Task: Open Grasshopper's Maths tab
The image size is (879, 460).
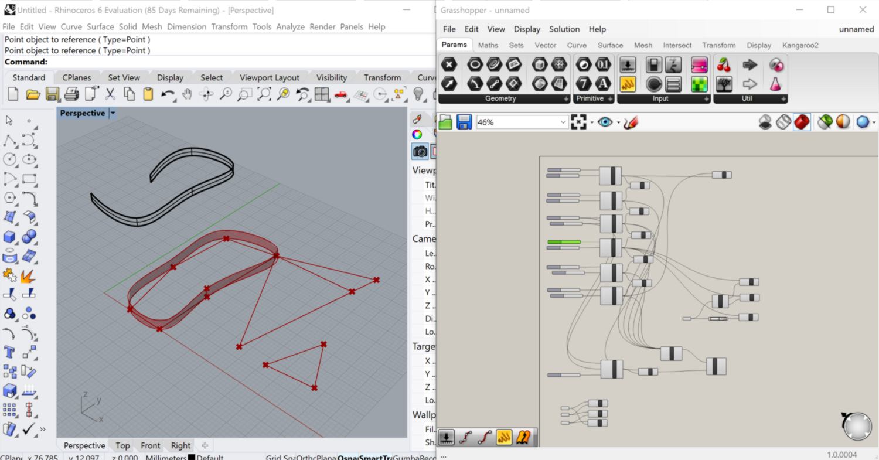Action: click(x=488, y=45)
